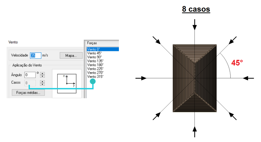261x142 pixels.
Task: Open the Forças médias... button
Action: click(28, 93)
